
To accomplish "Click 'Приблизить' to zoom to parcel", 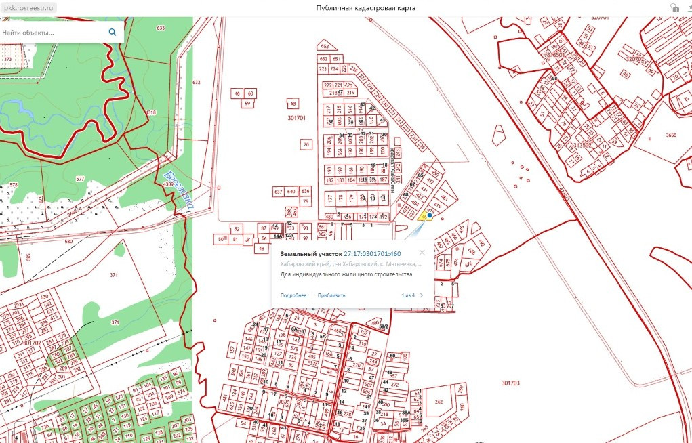I will point(331,295).
